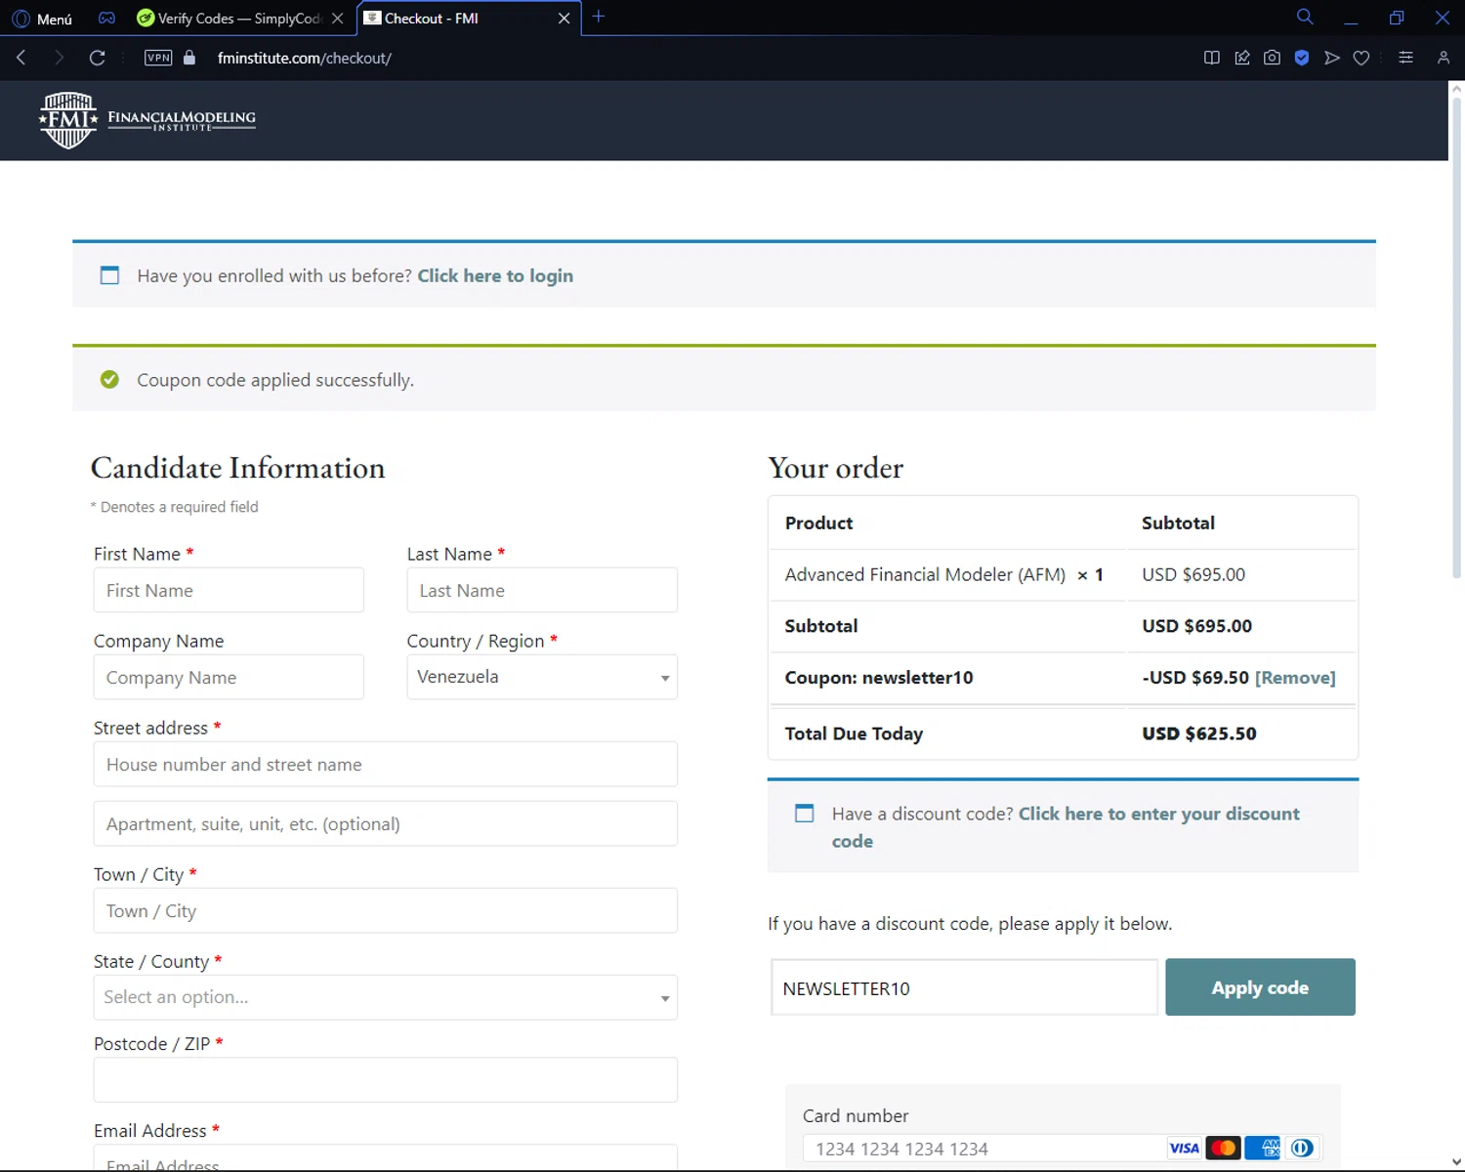The height and width of the screenshot is (1172, 1465).
Task: Toggle the VPN badge
Action: (158, 58)
